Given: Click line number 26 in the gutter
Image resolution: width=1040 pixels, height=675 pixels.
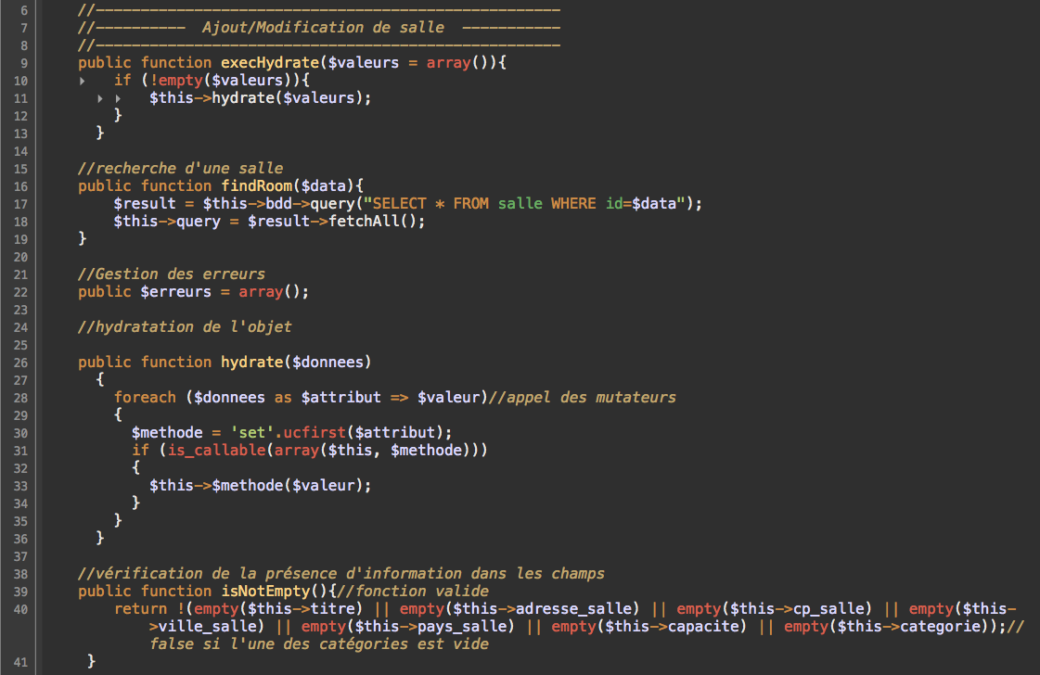Looking at the screenshot, I should point(20,363).
